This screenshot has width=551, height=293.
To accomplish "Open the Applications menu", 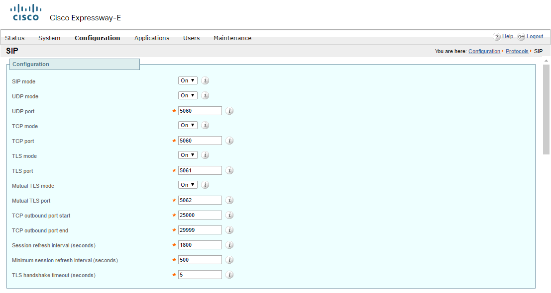I will coord(152,38).
